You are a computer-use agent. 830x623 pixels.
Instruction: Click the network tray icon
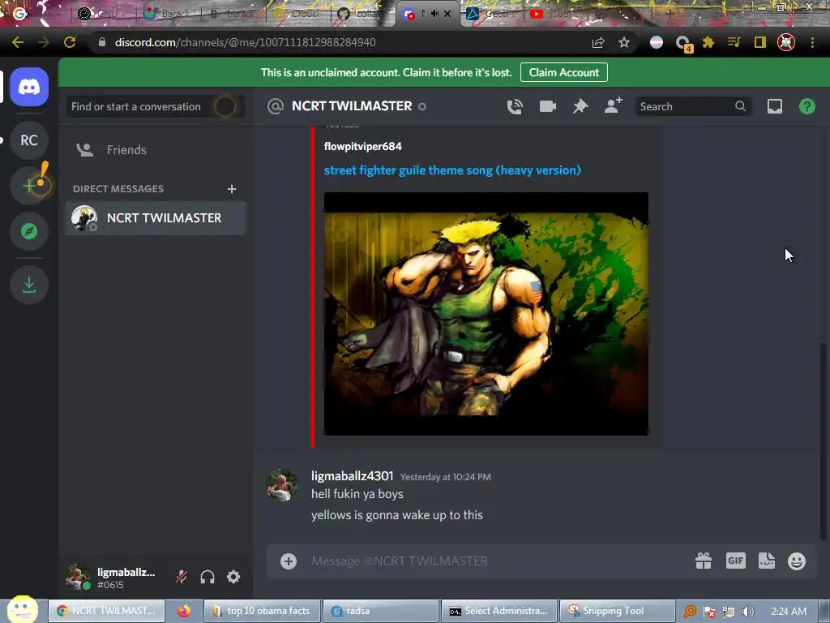(x=729, y=612)
